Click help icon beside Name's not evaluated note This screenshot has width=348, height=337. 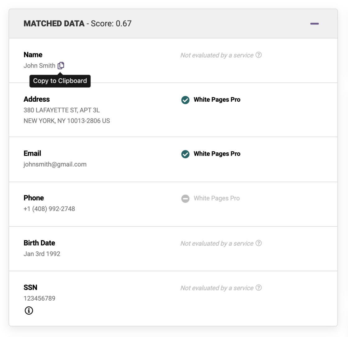[259, 55]
